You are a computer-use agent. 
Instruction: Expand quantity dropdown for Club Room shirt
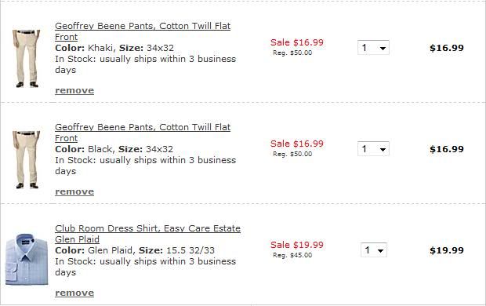point(374,250)
